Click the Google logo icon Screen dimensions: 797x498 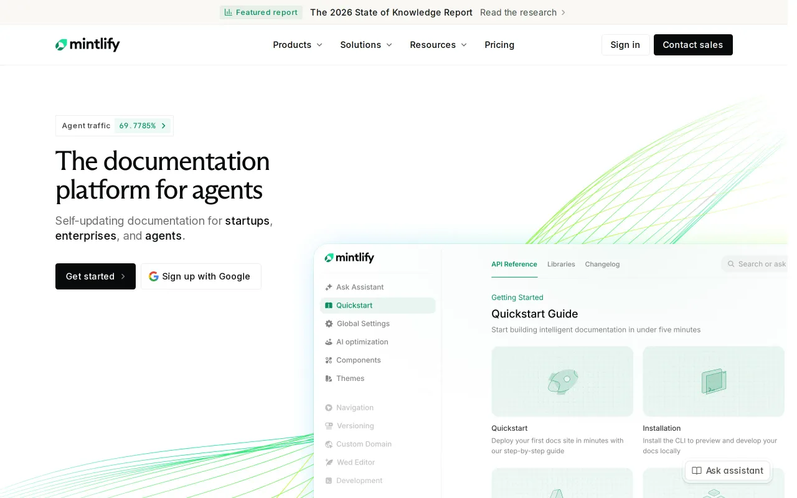point(154,276)
